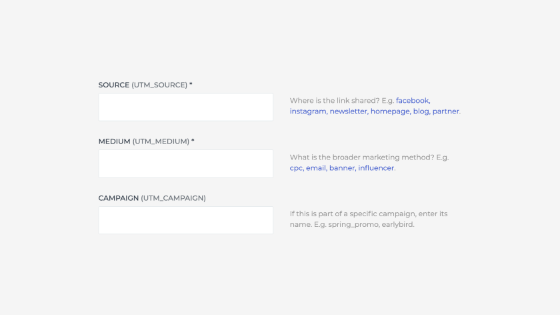Click the 'Where is the link shared?' help text
560x315 pixels.
325,101
